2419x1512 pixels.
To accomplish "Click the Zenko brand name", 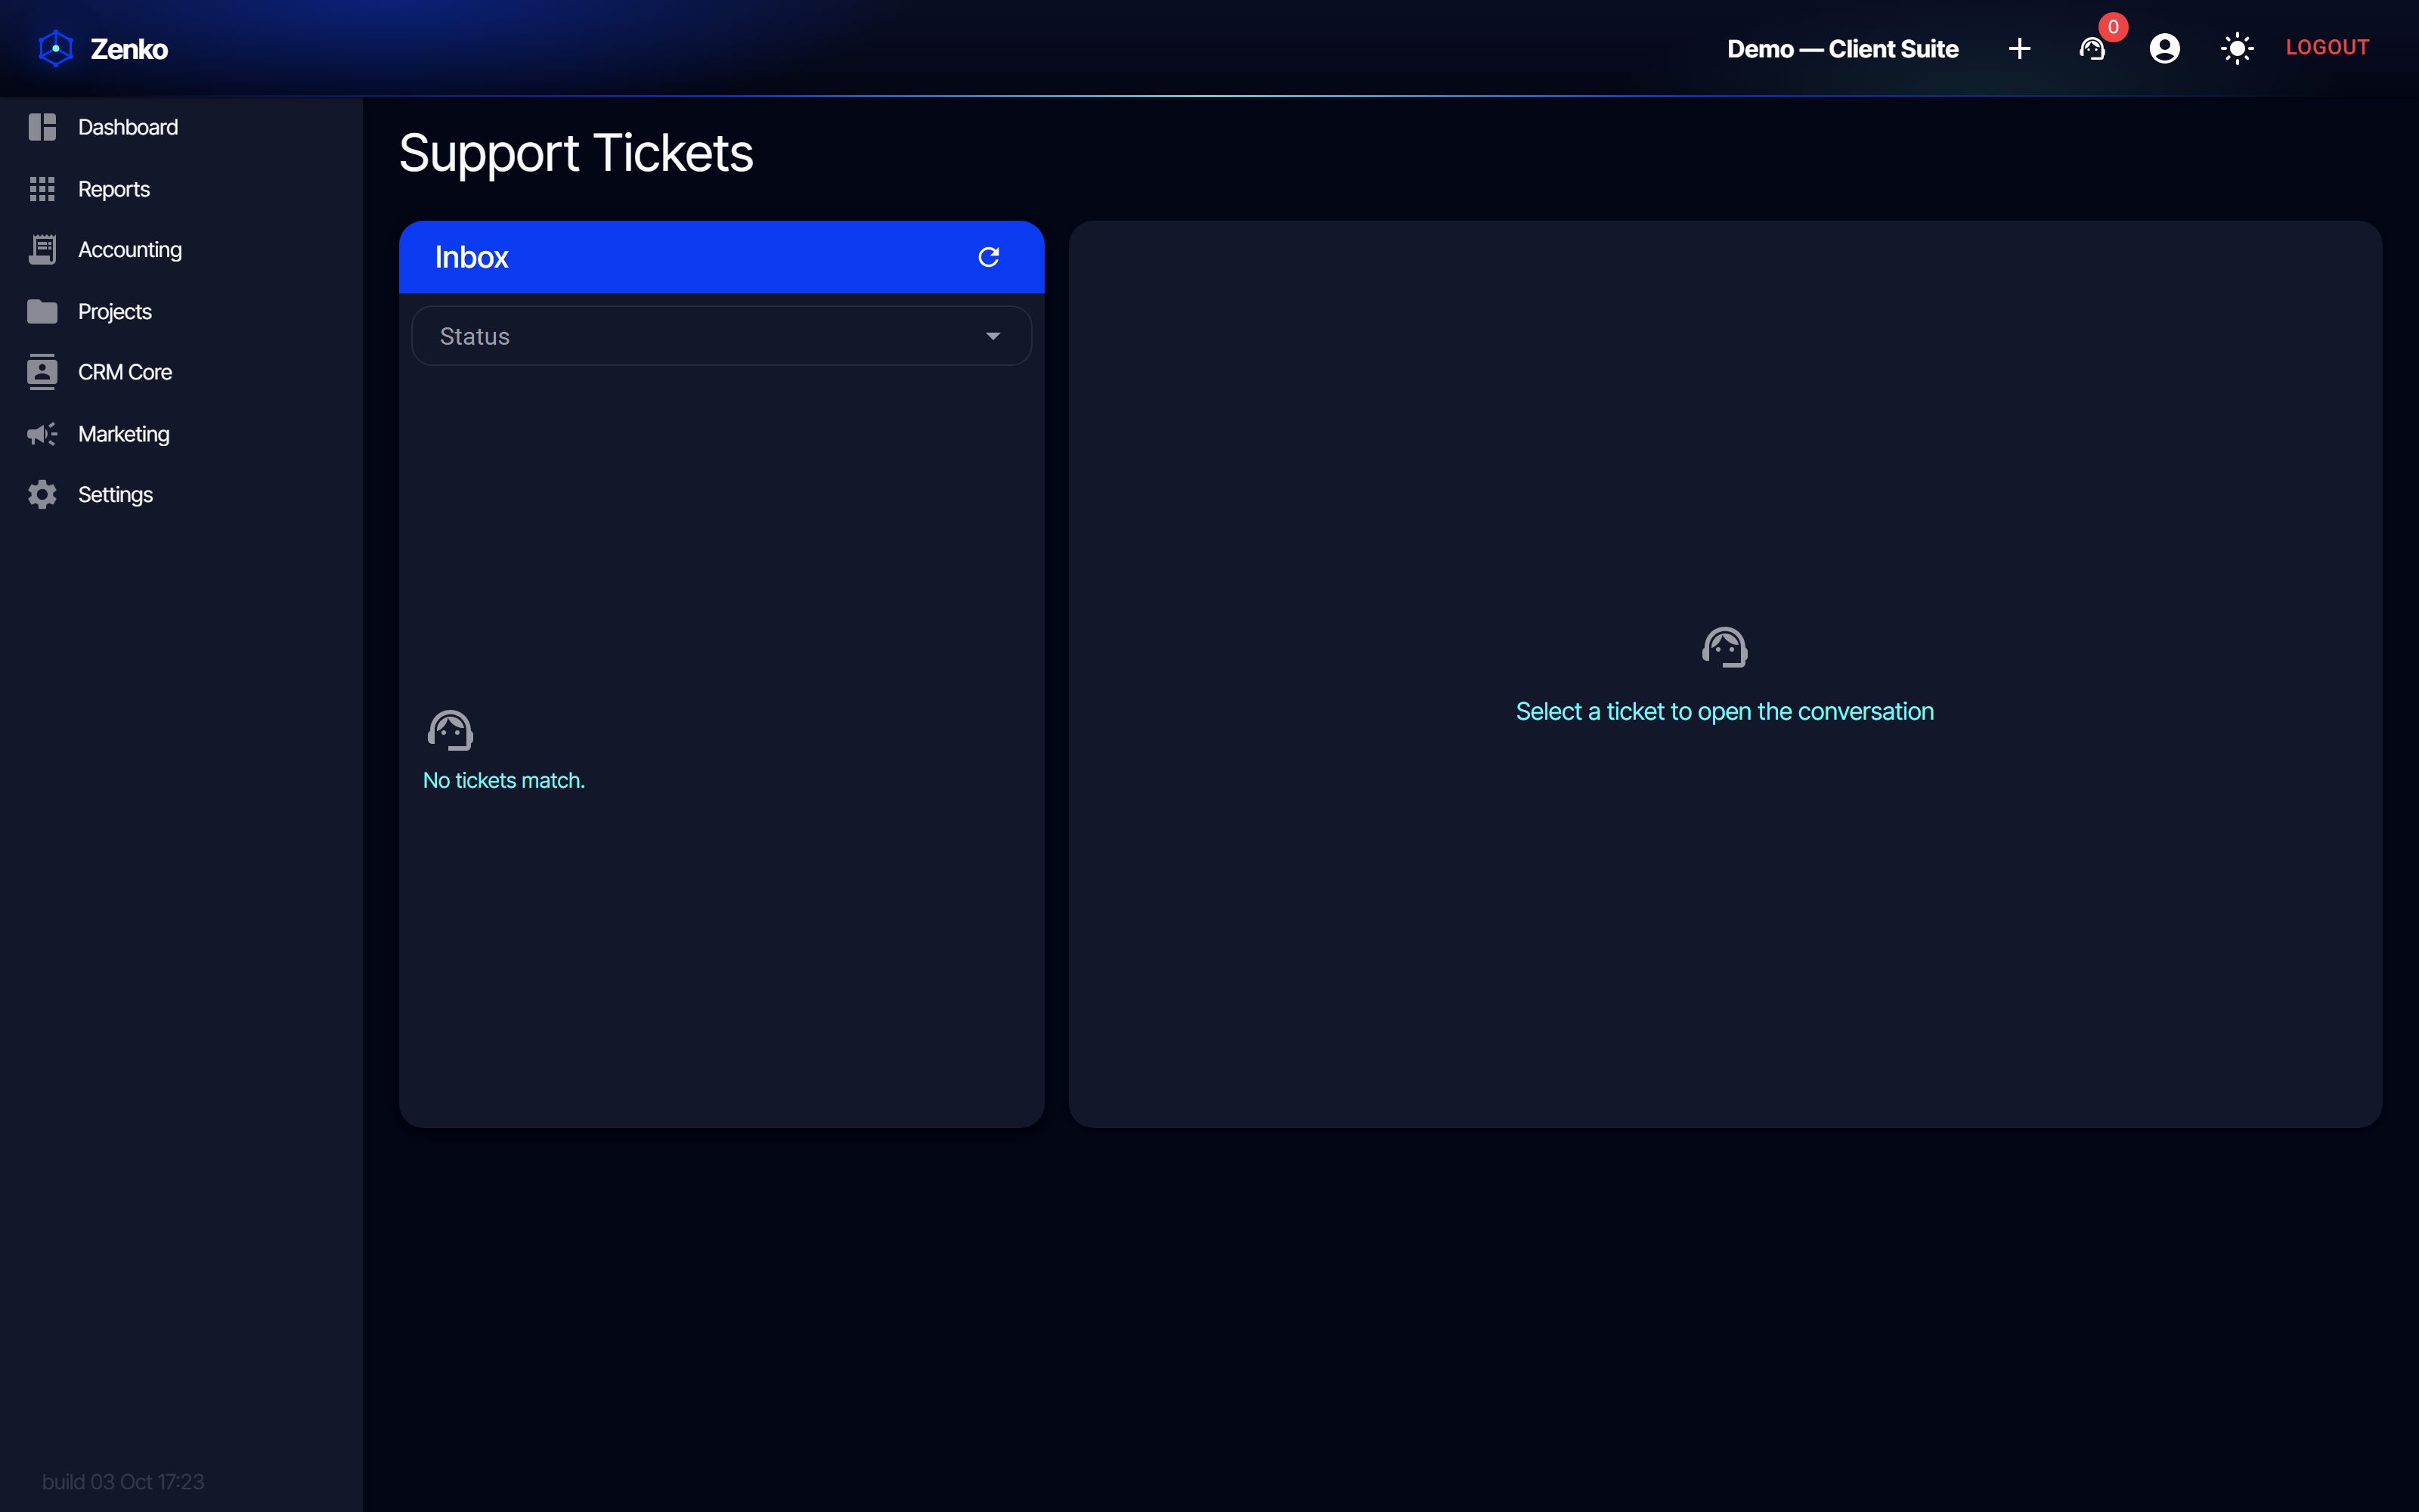I will coord(129,49).
